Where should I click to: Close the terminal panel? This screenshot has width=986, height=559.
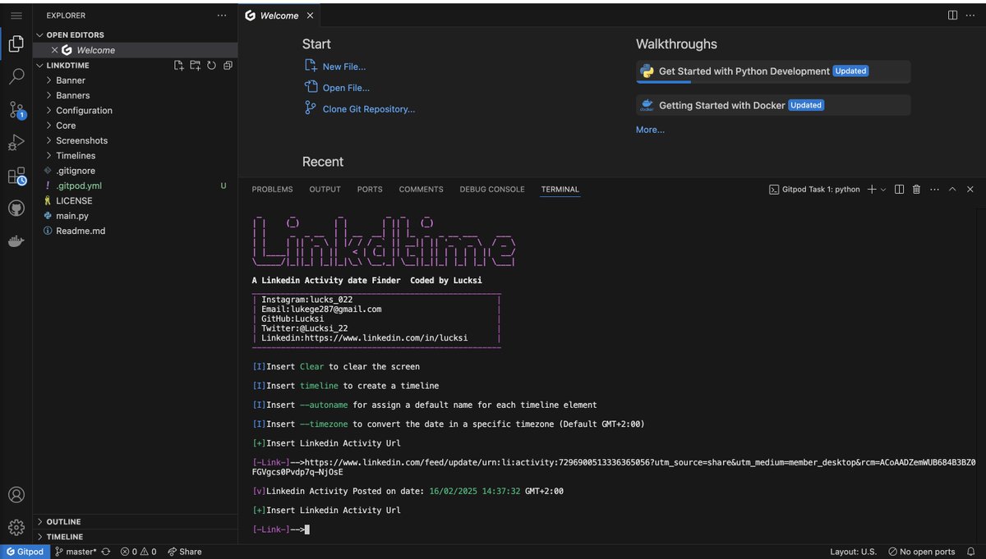point(970,190)
